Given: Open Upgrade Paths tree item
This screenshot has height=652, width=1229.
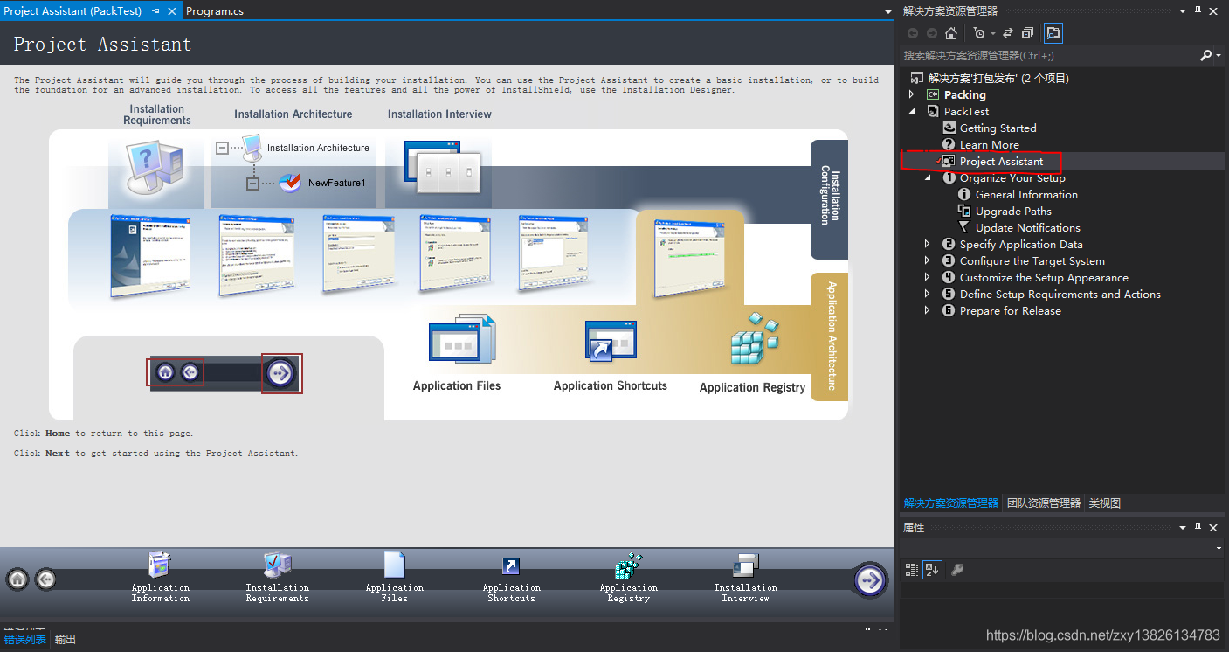Looking at the screenshot, I should point(1013,211).
